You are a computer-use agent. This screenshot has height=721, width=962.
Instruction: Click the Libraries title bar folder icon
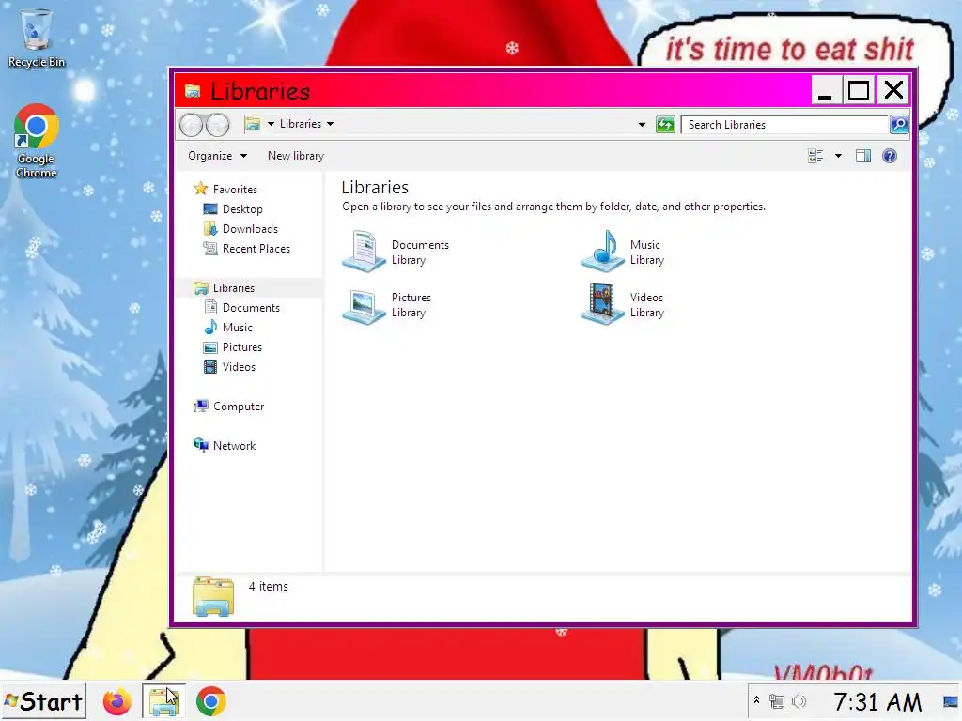click(x=193, y=91)
